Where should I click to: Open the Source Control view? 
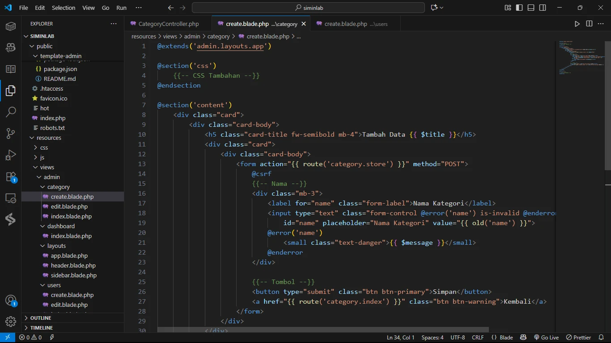click(11, 134)
